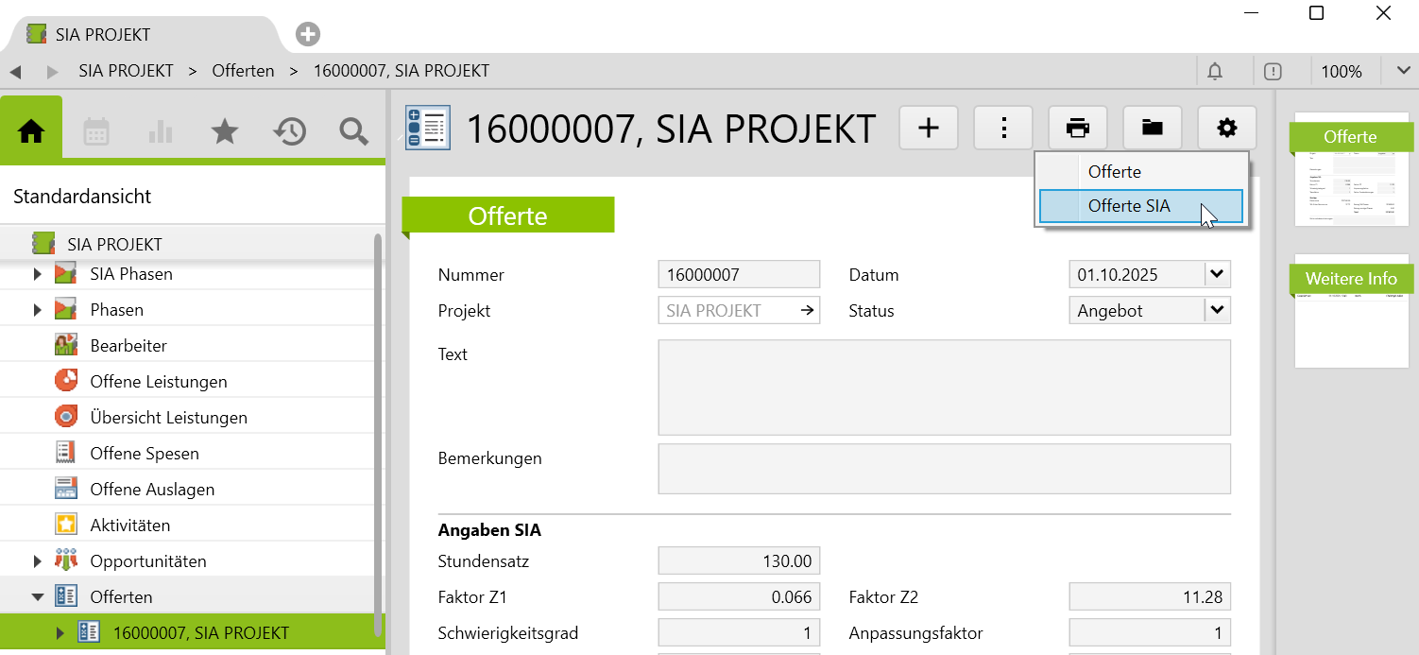1419x655 pixels.
Task: Switch to the bar chart statistics icon
Action: pyautogui.click(x=161, y=131)
